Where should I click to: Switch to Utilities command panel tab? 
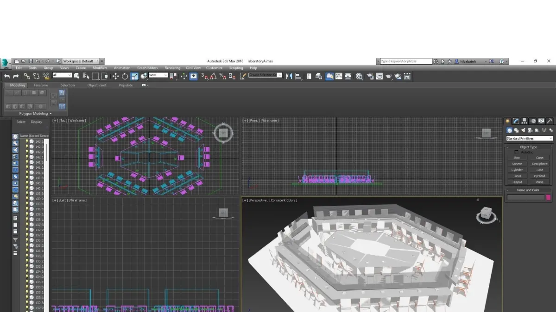pos(550,121)
